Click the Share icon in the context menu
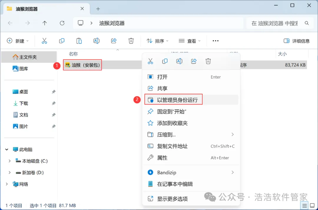The height and width of the screenshot is (210, 318). click(x=194, y=61)
